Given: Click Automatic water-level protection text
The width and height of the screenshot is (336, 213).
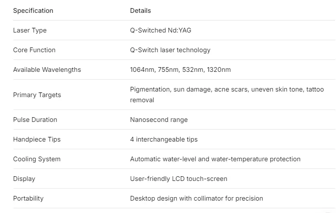Looking at the screenshot, I should point(215,159).
